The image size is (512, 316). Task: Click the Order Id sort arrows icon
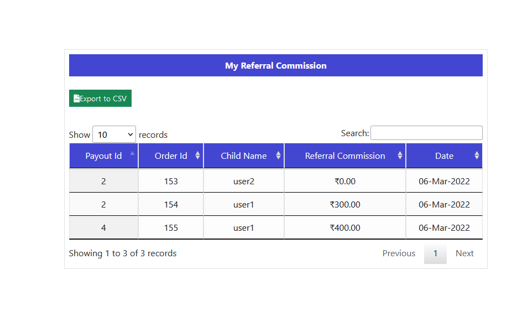click(x=197, y=156)
